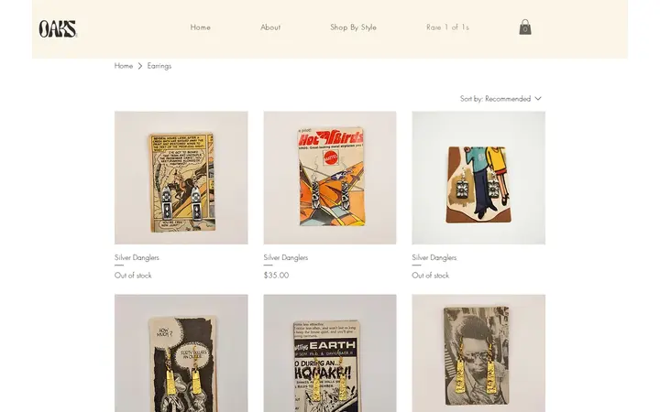The image size is (660, 412).
Task: Open the comic strip Silver Danglers thumbnail
Action: tap(181, 178)
